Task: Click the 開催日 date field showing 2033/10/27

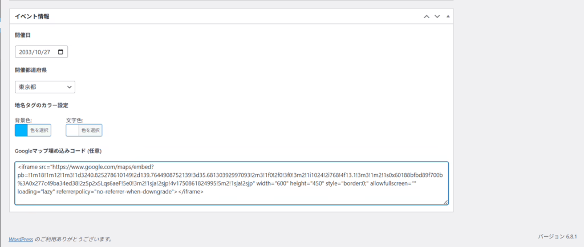Action: click(x=41, y=52)
